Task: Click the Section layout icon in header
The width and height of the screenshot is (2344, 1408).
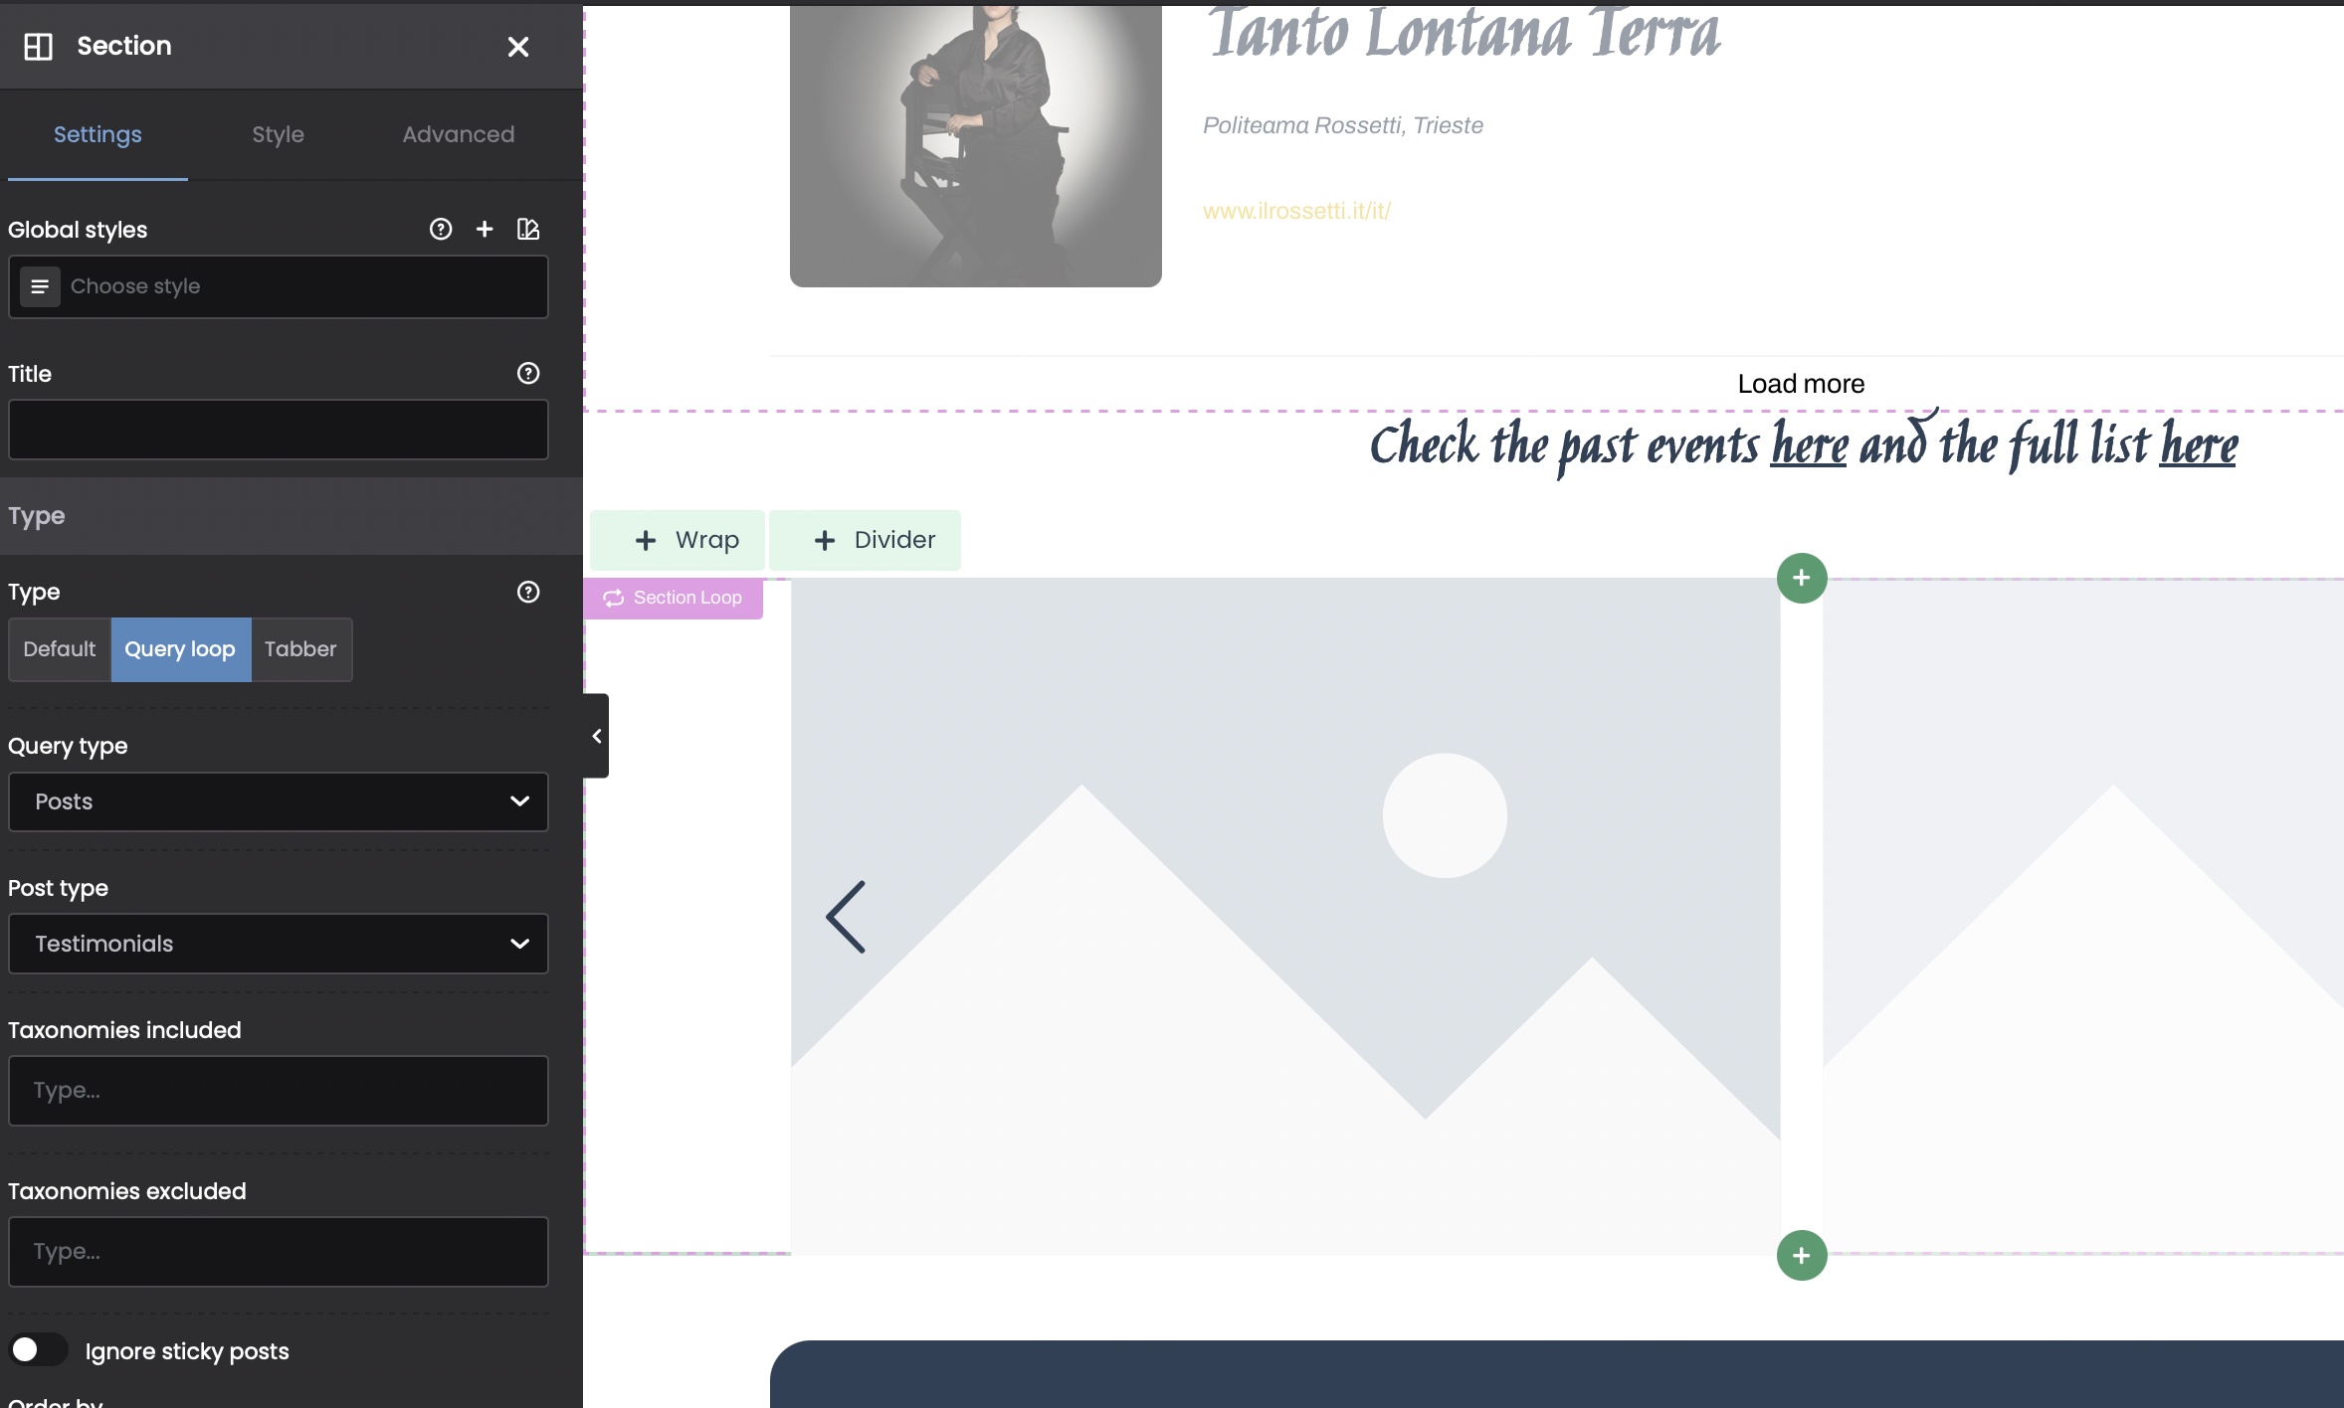Action: pyautogui.click(x=38, y=46)
